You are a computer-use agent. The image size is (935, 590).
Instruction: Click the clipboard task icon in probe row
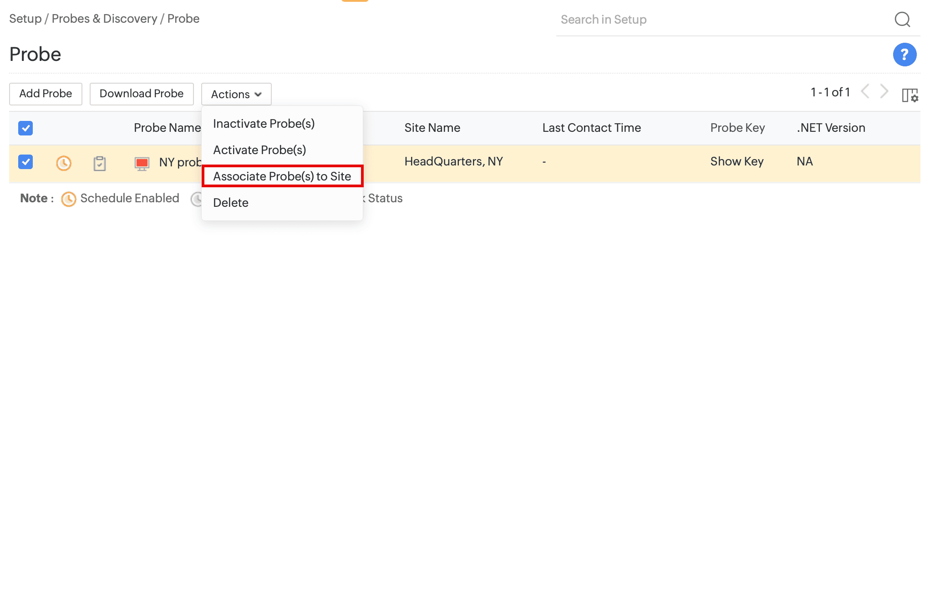tap(99, 163)
